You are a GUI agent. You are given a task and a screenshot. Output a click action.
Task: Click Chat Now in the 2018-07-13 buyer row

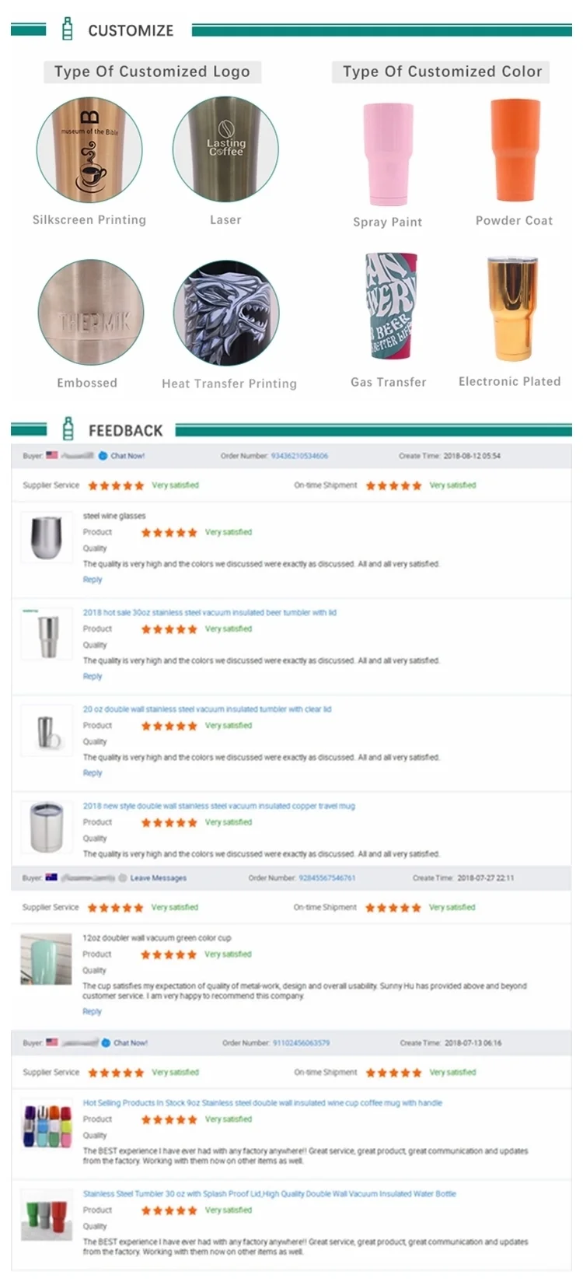[x=130, y=1042]
